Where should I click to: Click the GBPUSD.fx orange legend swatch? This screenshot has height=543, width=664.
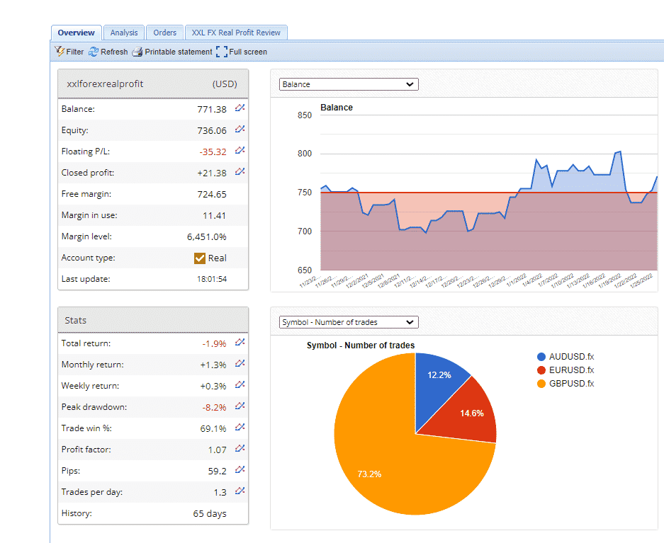pos(542,384)
